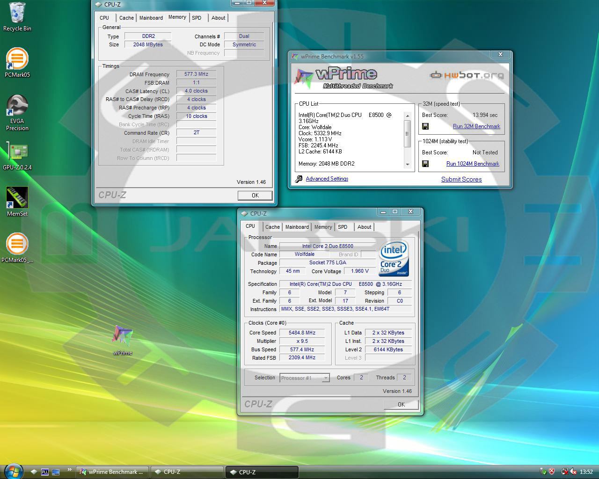Screen dimensions: 599x479
Task: Click the wPrime title bar icon
Action: click(295, 57)
